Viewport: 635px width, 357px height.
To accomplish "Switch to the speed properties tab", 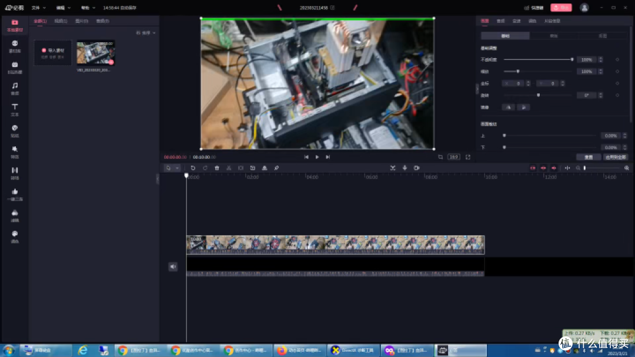I will click(516, 21).
